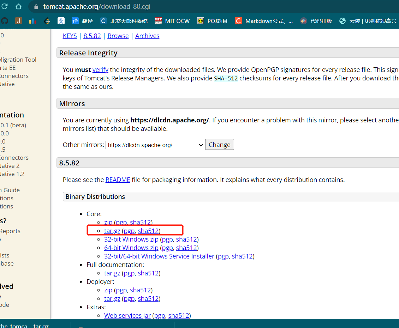Click pgp link for Windows Service Installer

223,256
